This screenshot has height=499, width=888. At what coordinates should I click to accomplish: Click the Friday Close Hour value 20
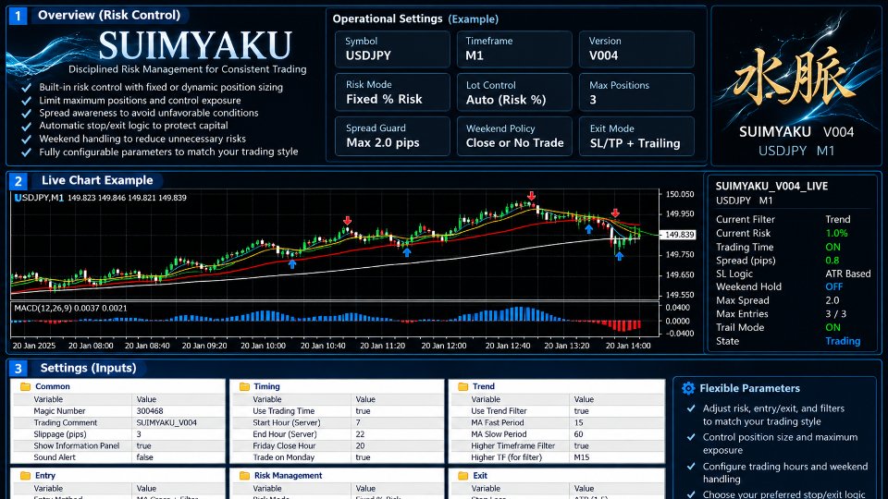360,445
